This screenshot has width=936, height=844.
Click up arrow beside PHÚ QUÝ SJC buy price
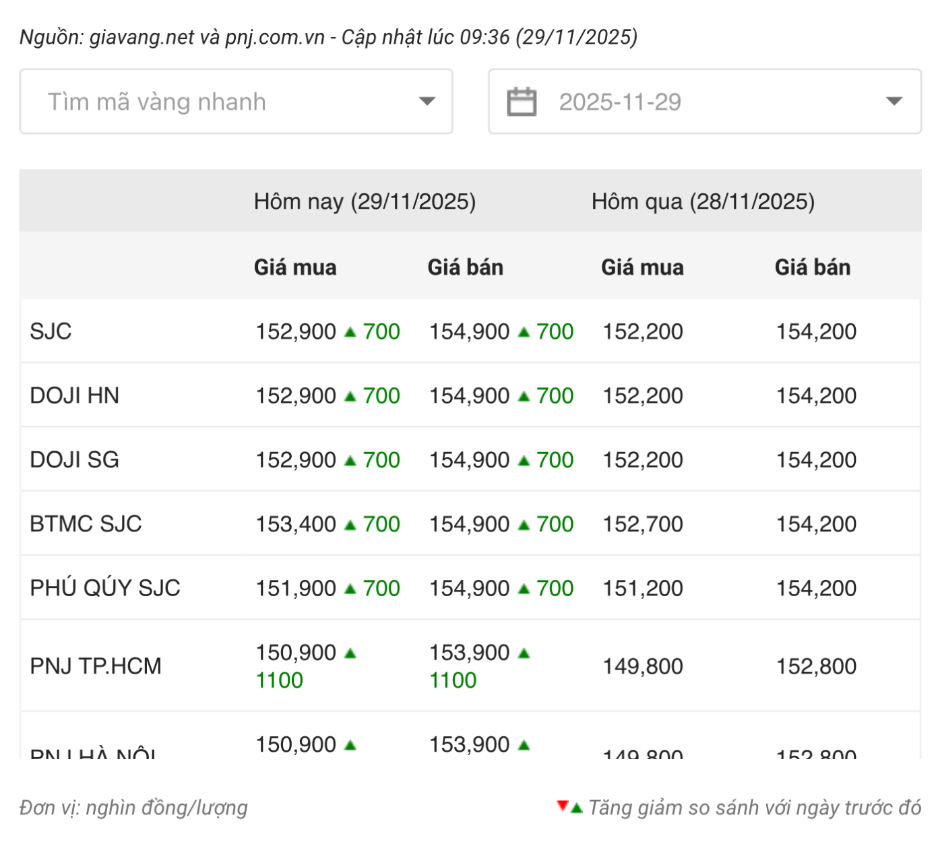tap(350, 589)
